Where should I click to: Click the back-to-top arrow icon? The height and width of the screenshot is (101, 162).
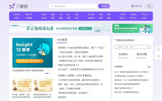[158, 56]
